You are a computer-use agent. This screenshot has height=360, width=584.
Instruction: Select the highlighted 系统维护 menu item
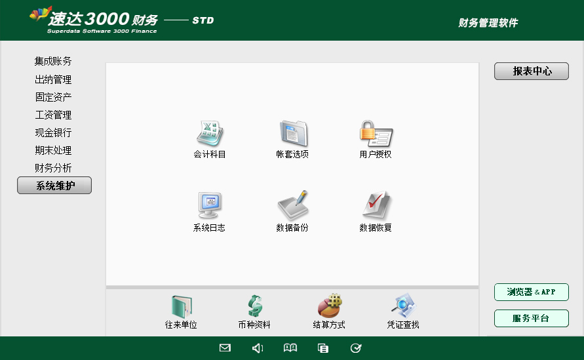(x=54, y=185)
